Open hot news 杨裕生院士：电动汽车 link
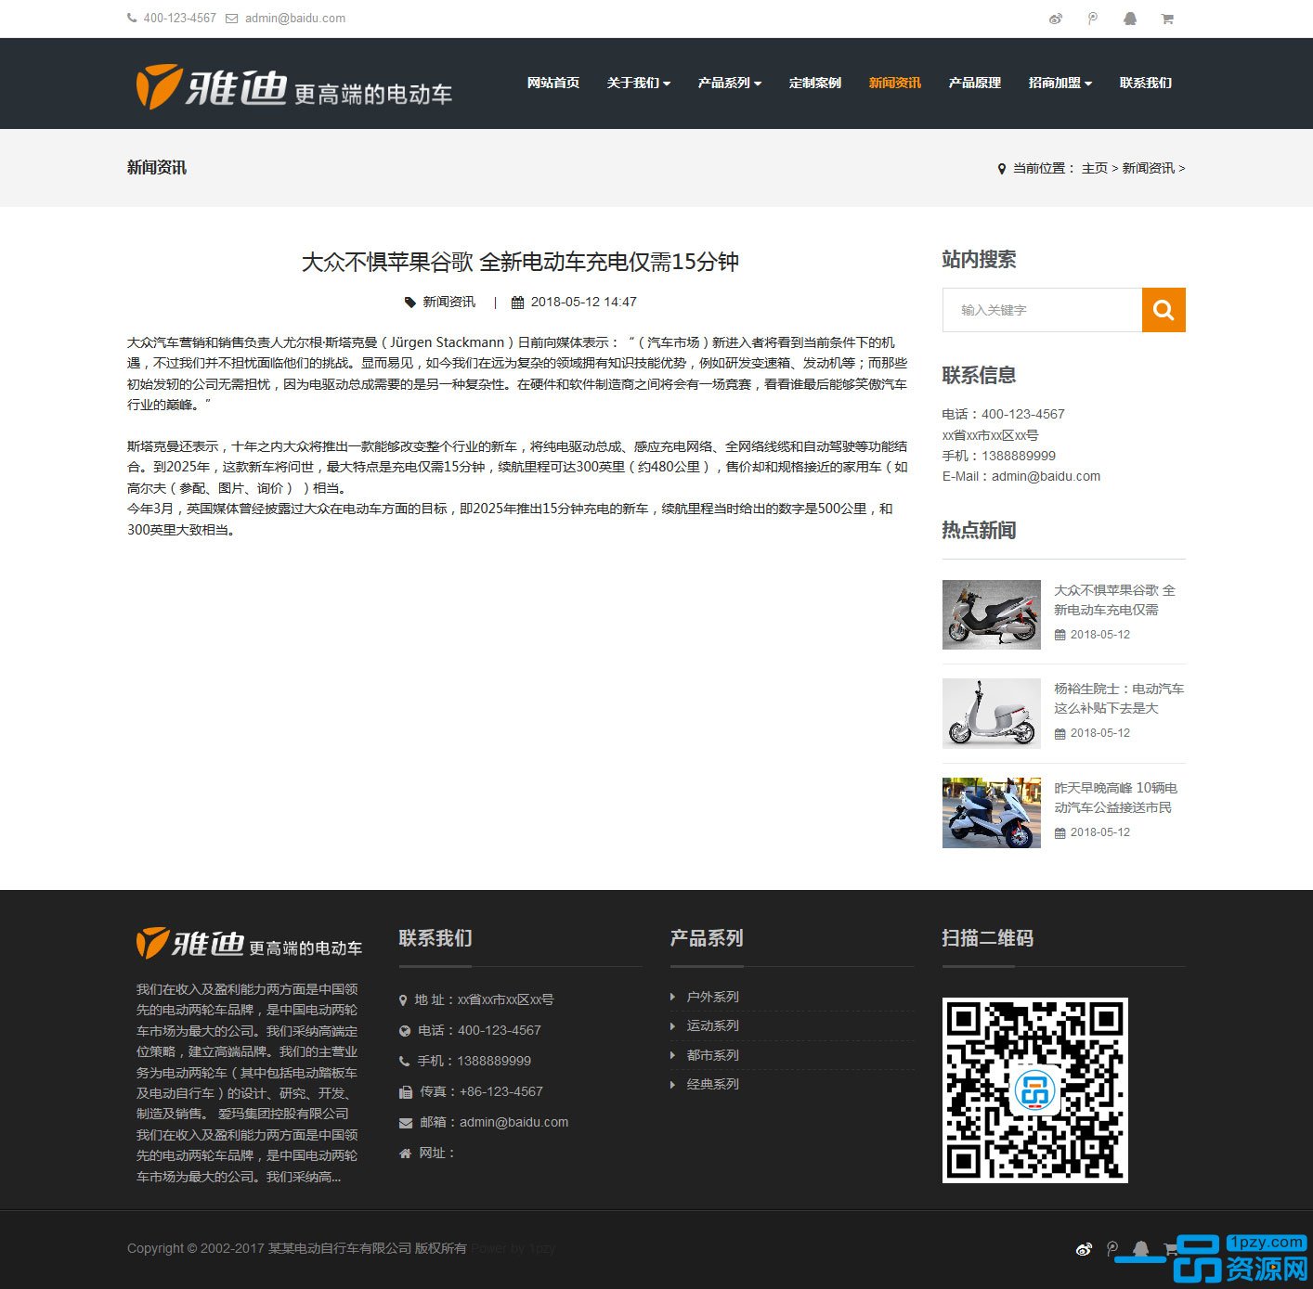This screenshot has height=1289, width=1313. click(1119, 699)
